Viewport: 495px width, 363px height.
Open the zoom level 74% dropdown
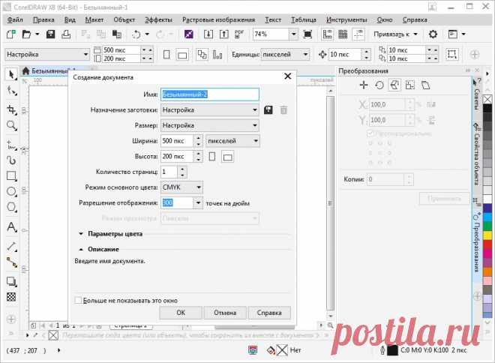pos(293,34)
